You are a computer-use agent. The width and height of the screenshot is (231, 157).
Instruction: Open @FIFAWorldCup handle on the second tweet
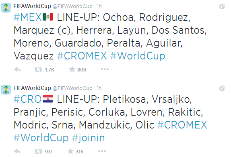click(72, 88)
